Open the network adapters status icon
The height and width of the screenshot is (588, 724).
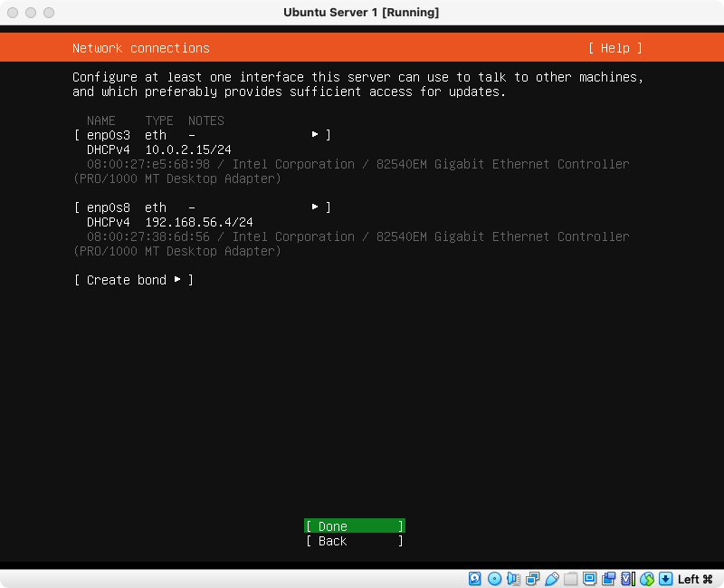532,579
